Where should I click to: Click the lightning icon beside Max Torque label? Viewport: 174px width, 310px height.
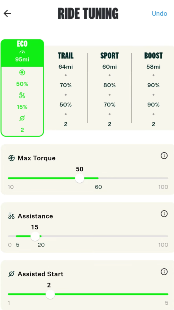(11, 158)
